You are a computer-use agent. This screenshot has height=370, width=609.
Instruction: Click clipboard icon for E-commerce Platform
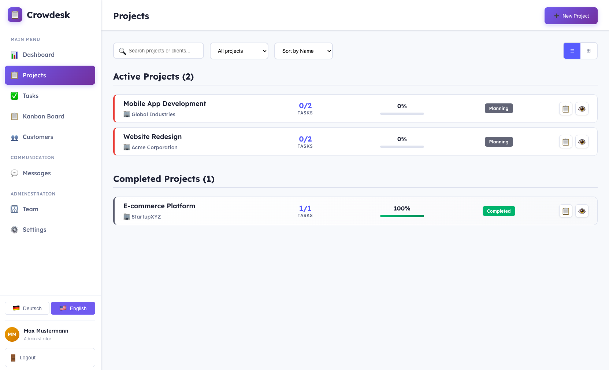(566, 211)
